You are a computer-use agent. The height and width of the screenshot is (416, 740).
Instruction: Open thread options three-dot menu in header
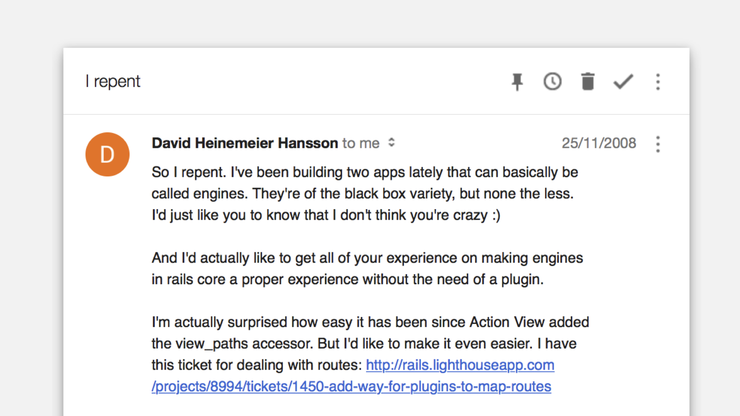tap(658, 82)
